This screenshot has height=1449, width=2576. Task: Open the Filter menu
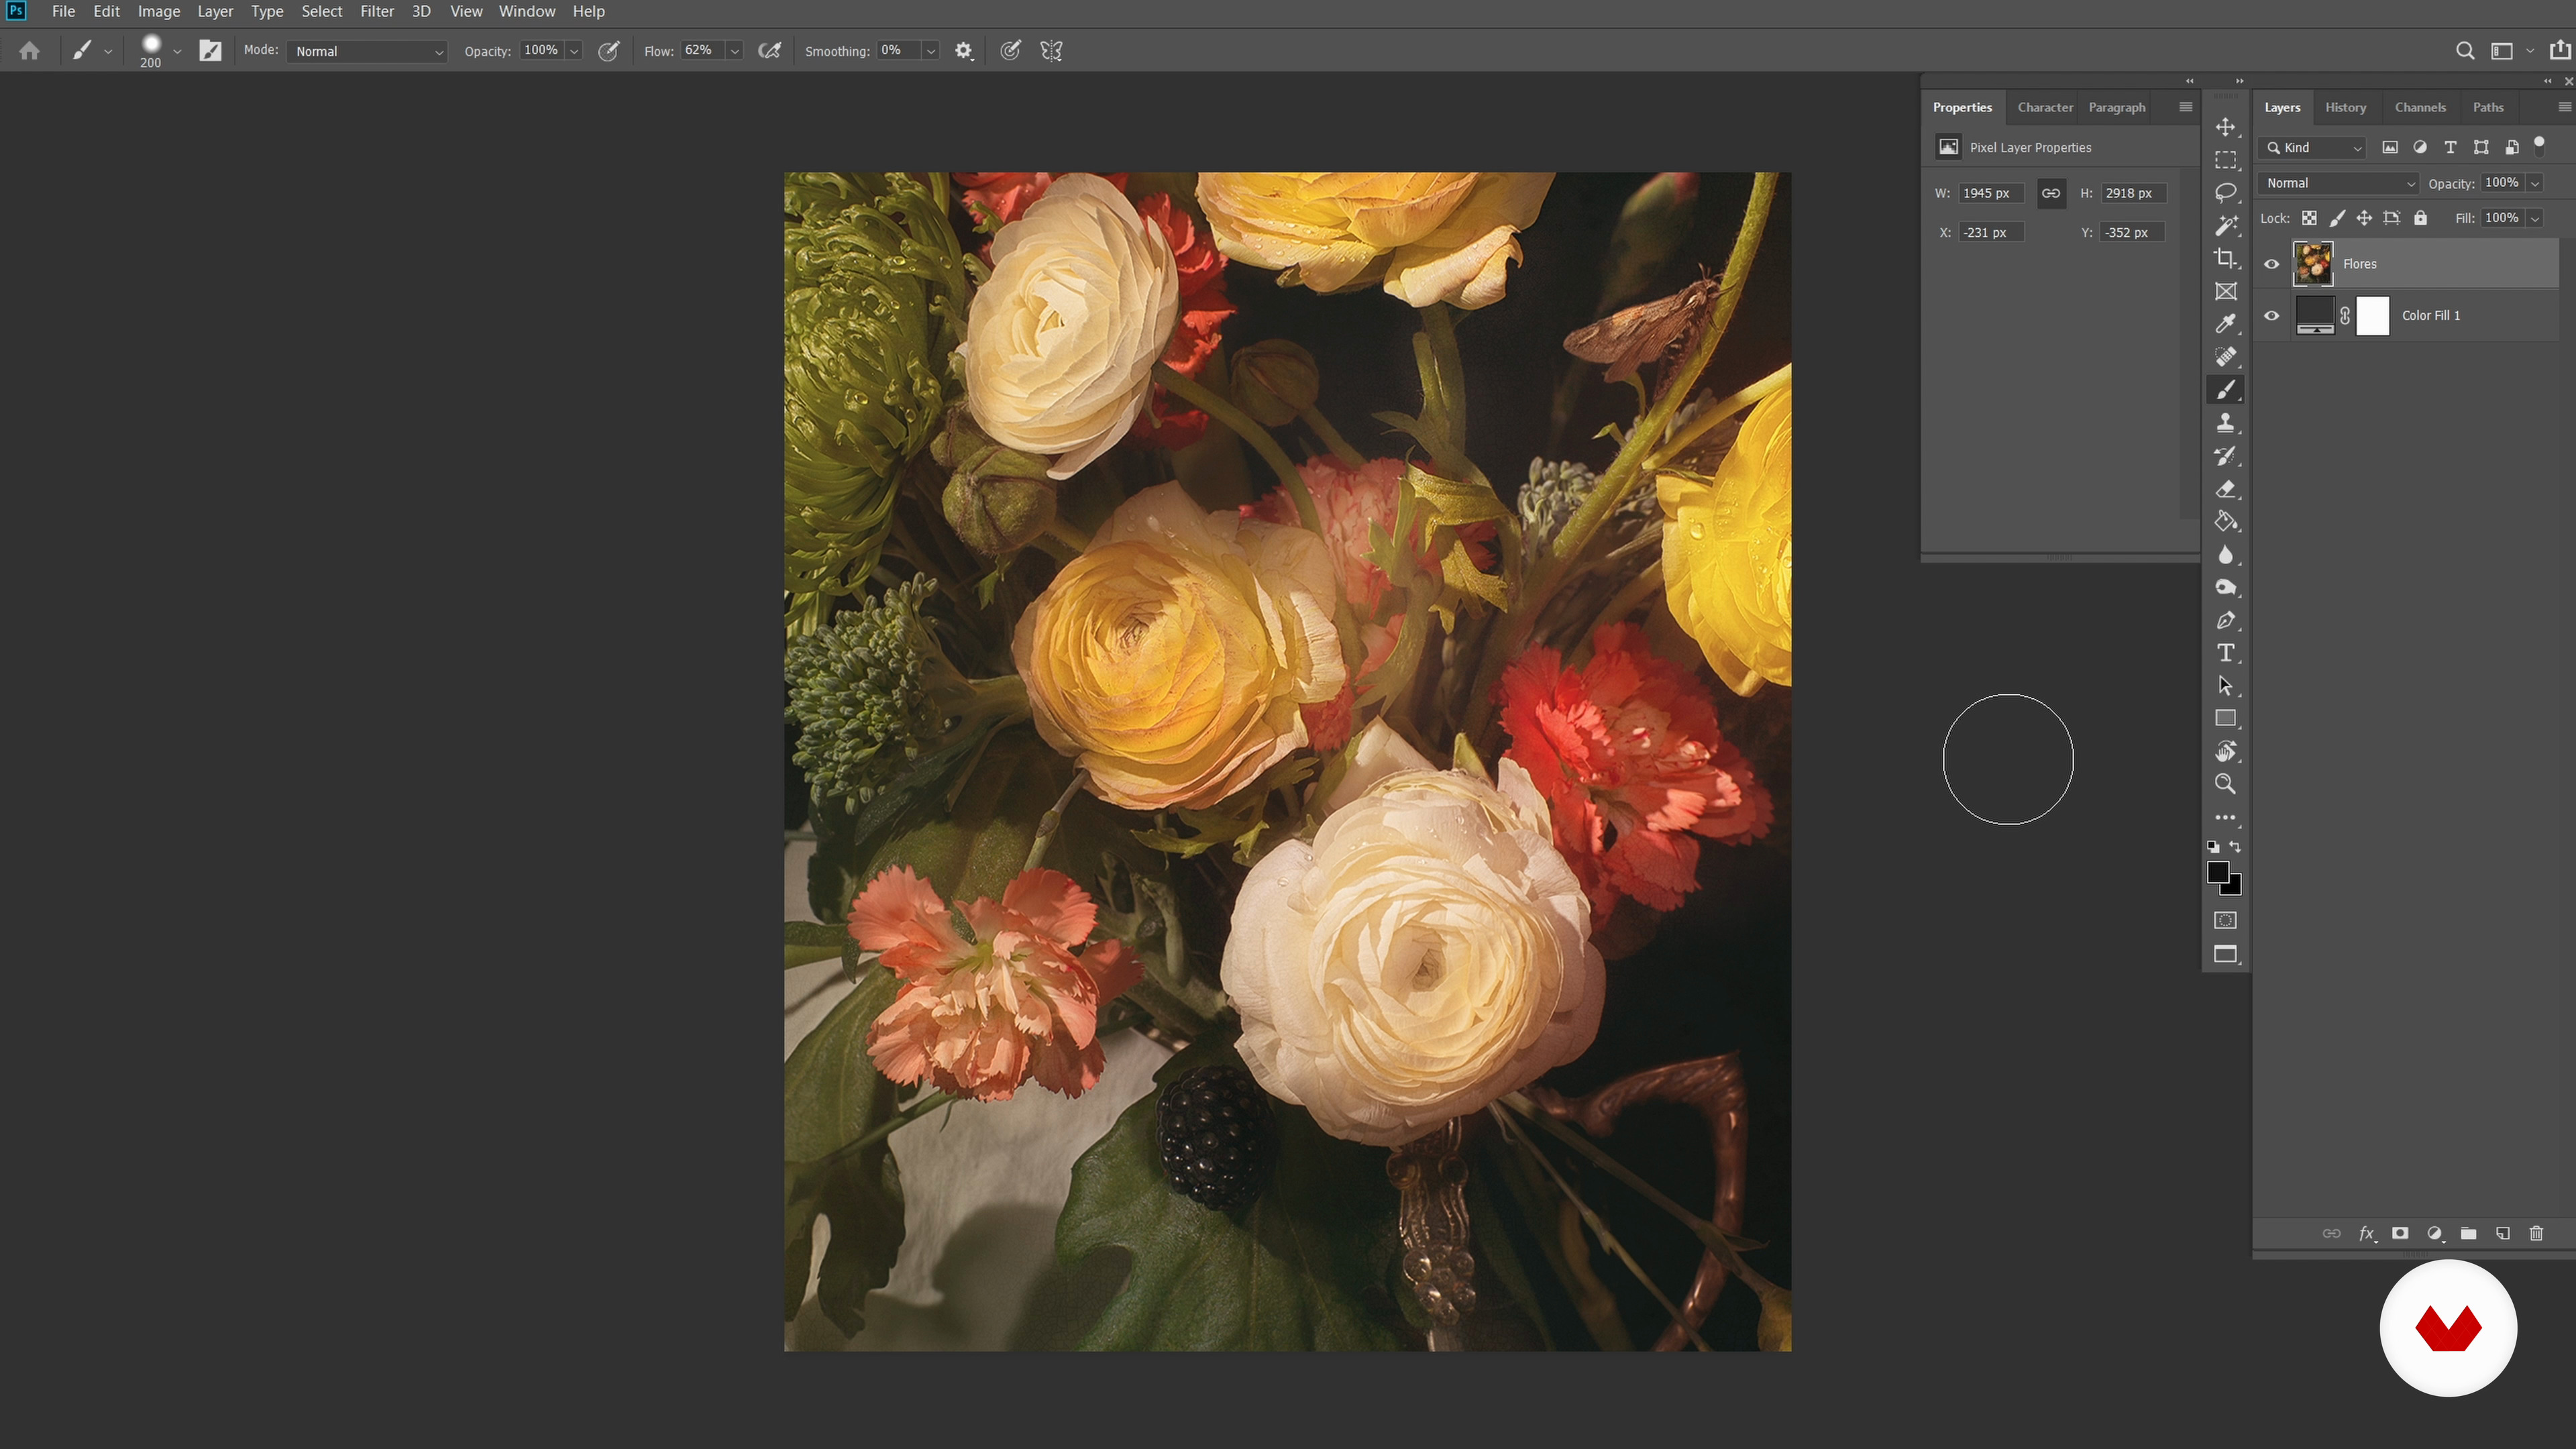[x=377, y=11]
